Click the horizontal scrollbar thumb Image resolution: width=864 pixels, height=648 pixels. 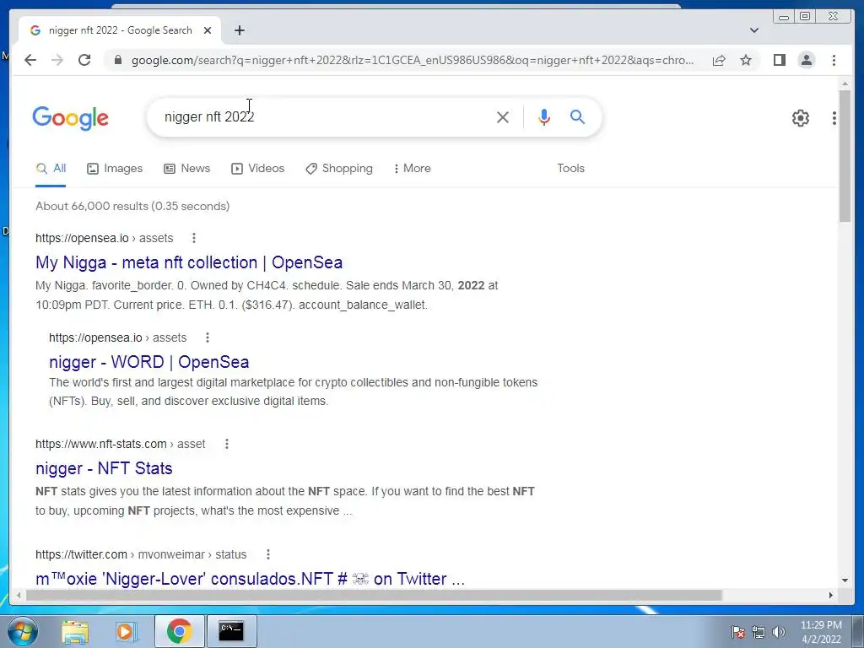[x=374, y=595]
